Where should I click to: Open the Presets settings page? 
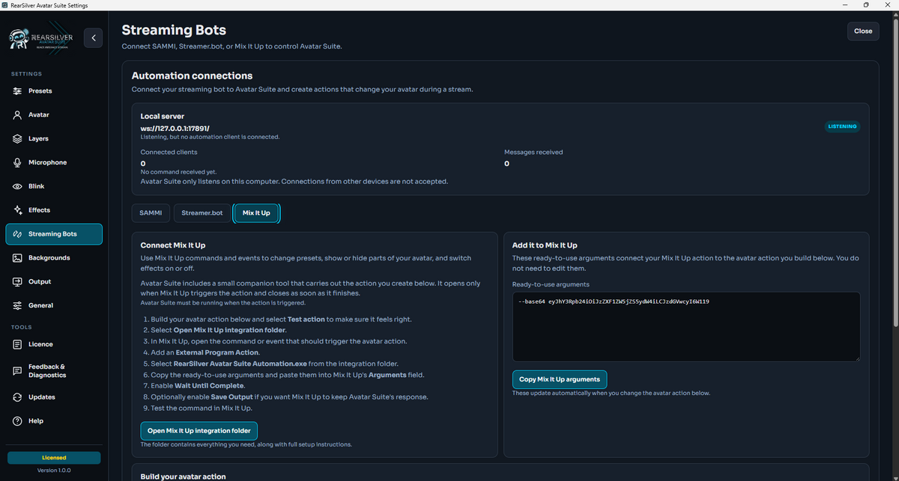tap(54, 91)
